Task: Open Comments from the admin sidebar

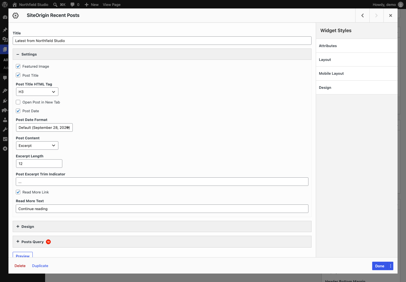Action: click(x=5, y=78)
